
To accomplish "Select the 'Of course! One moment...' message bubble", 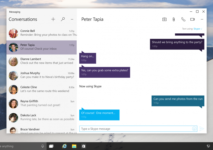I will click(x=99, y=114).
